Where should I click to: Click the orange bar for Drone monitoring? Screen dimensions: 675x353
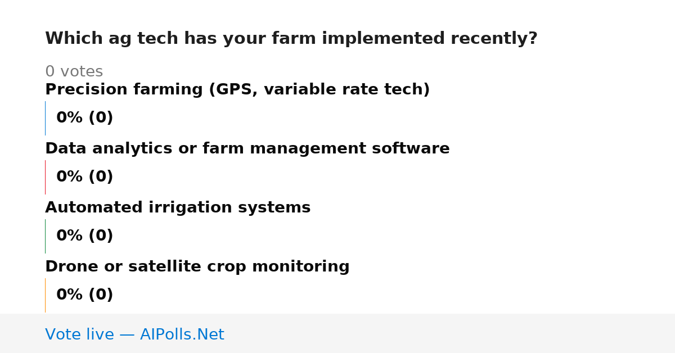(45, 295)
